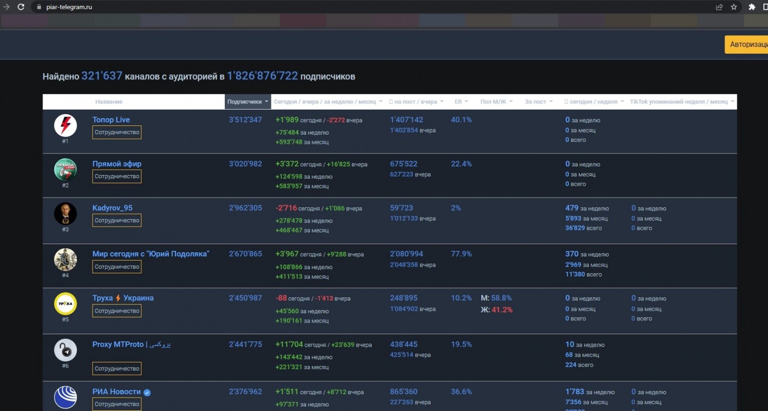Click the Прямой эфир megaphone avatar

point(66,169)
